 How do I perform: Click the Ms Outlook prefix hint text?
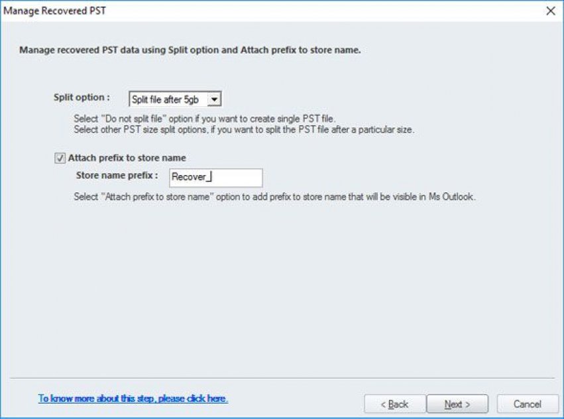274,197
